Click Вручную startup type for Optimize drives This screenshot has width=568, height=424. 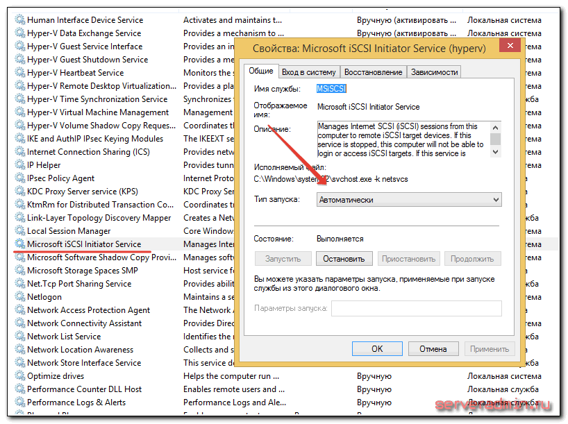(374, 376)
